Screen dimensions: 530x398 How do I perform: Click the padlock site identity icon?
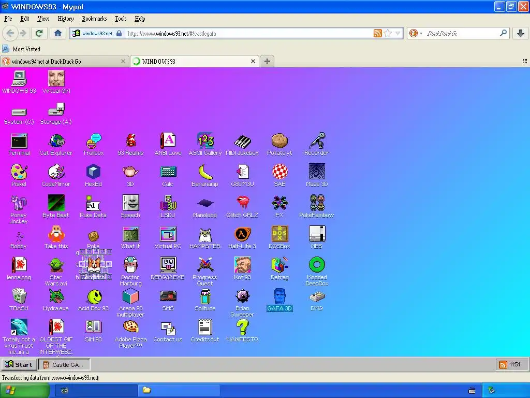coord(119,33)
